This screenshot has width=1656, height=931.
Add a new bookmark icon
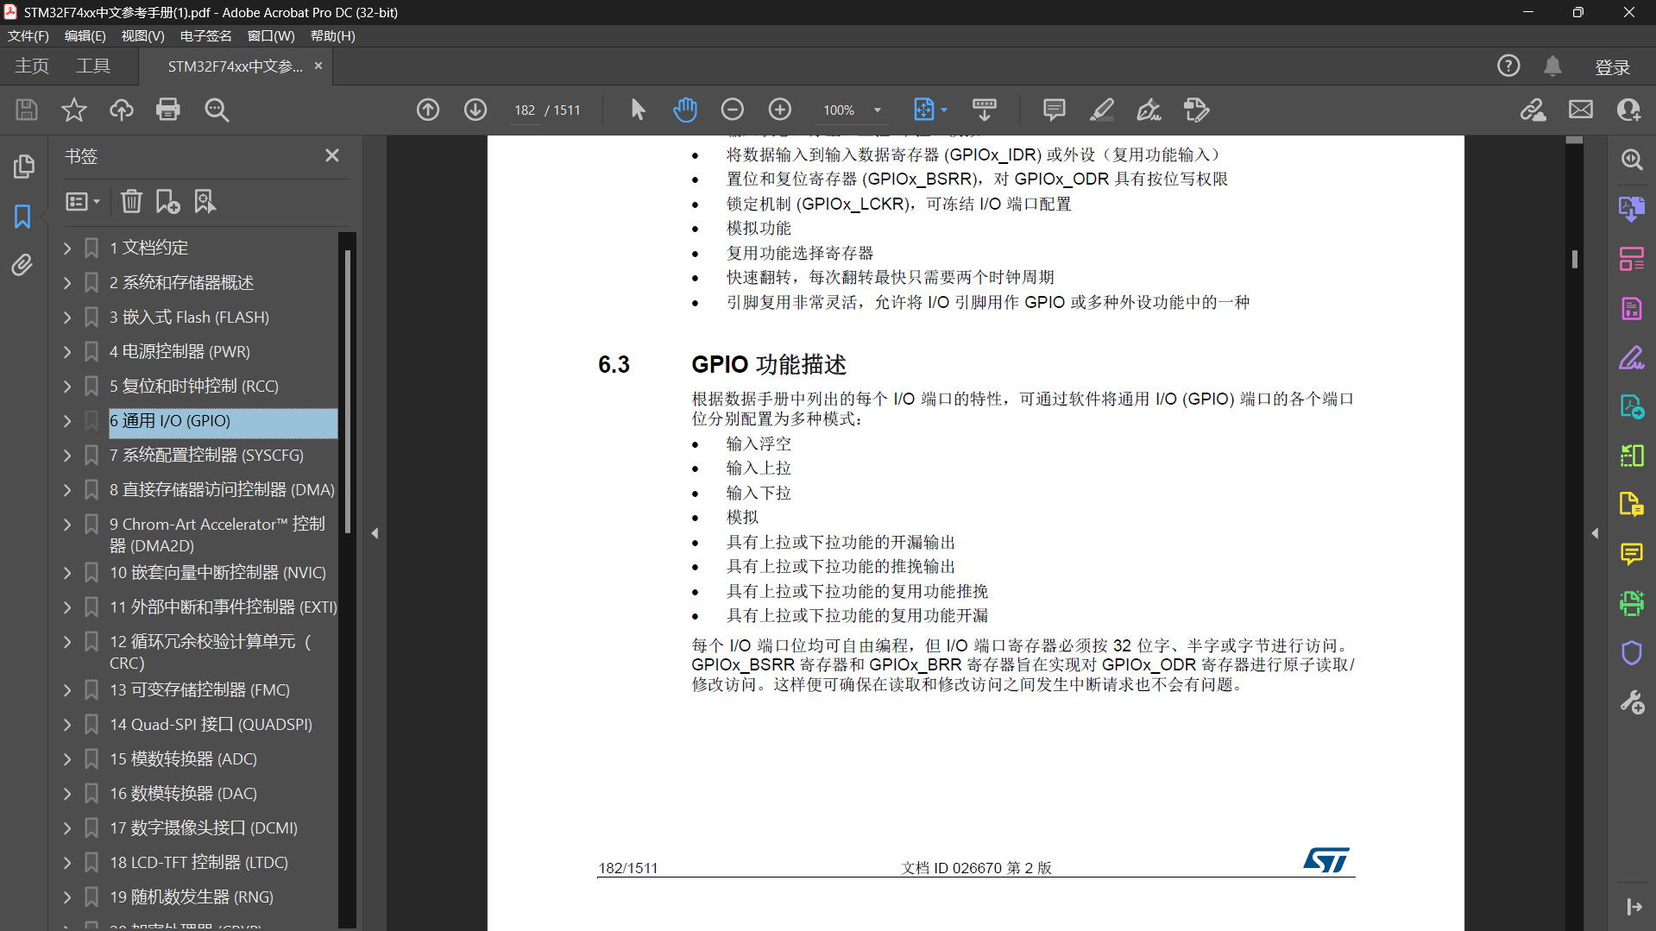(x=167, y=201)
